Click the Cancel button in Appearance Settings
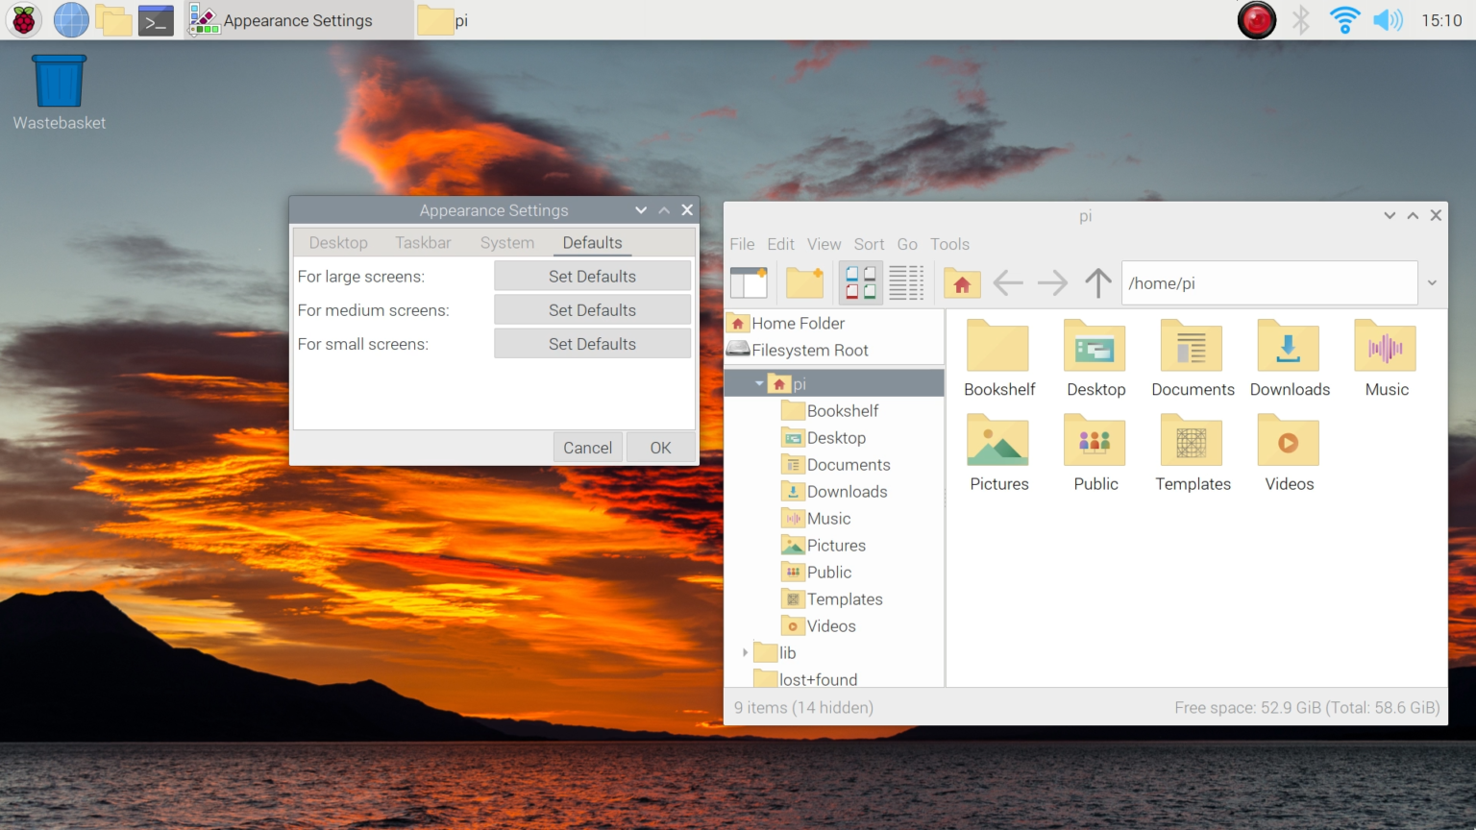The width and height of the screenshot is (1476, 830). 587,447
